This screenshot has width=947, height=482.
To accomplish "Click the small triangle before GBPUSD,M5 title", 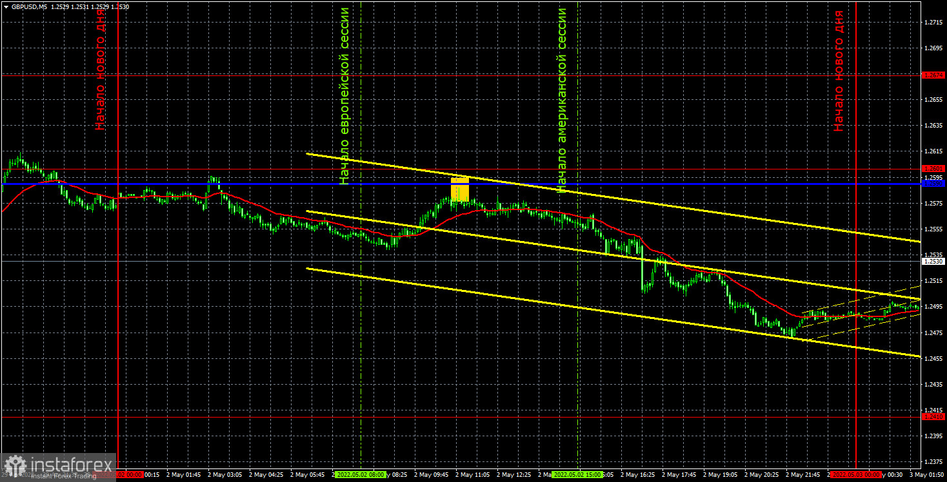I will tap(5, 6).
